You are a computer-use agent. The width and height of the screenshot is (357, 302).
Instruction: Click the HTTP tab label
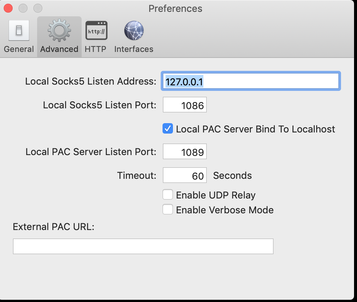[95, 49]
